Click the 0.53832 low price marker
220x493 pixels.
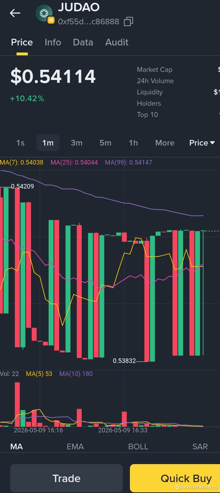pyautogui.click(x=124, y=361)
